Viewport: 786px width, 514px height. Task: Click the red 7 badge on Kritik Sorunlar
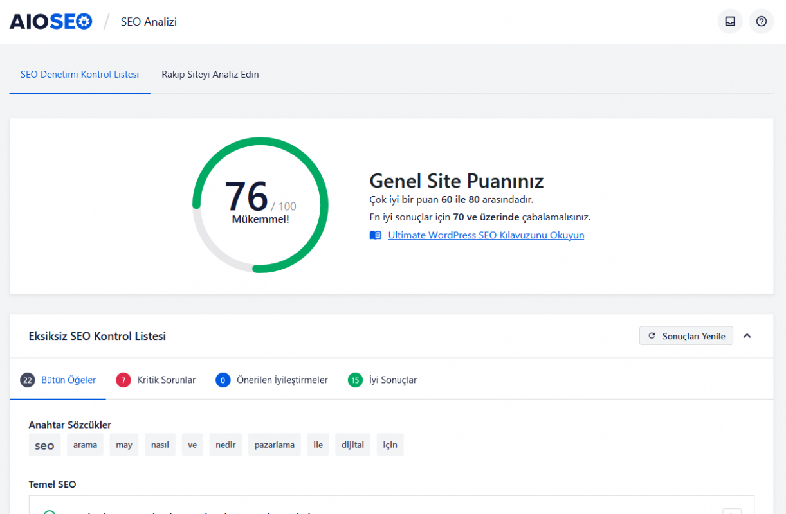123,380
